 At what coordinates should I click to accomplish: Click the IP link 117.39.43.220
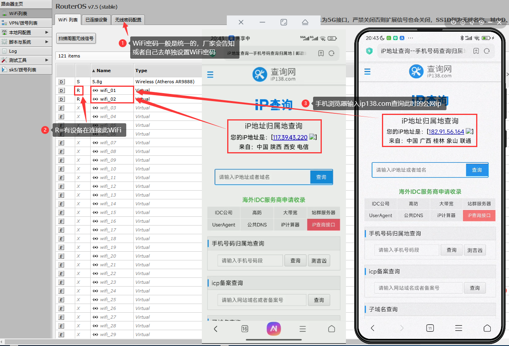pyautogui.click(x=290, y=138)
